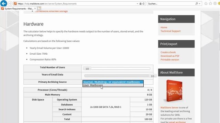Open the address bar history dropdown arrow
Viewport: 220px width, 123px height.
point(137,4)
